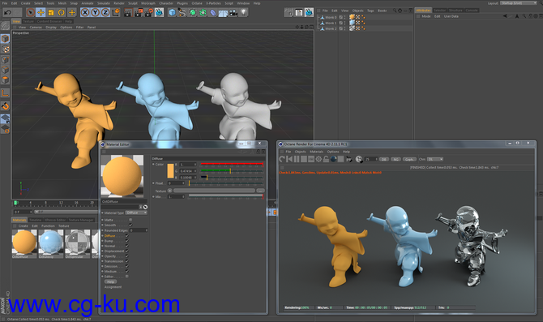Adjust the Mix slider in Material Editor

[225, 196]
